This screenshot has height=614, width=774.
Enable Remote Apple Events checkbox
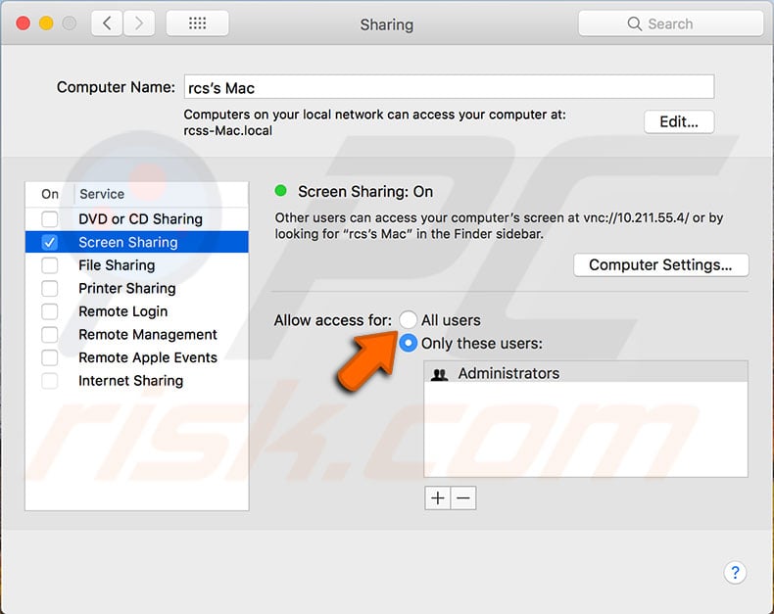pos(49,357)
